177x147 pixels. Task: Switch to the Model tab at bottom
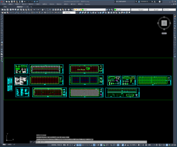point(4,145)
